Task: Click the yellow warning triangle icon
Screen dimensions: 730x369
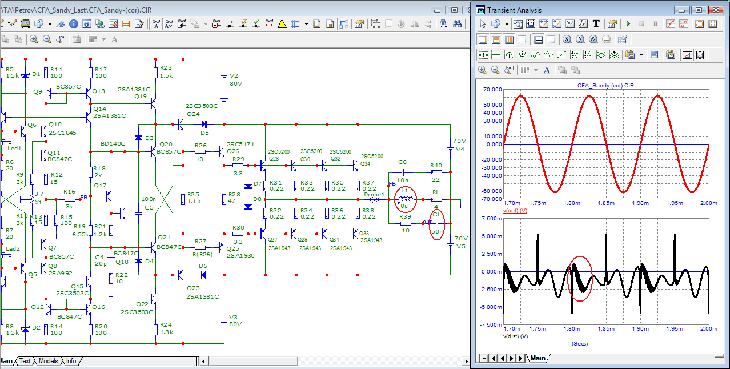Action: coord(282,23)
